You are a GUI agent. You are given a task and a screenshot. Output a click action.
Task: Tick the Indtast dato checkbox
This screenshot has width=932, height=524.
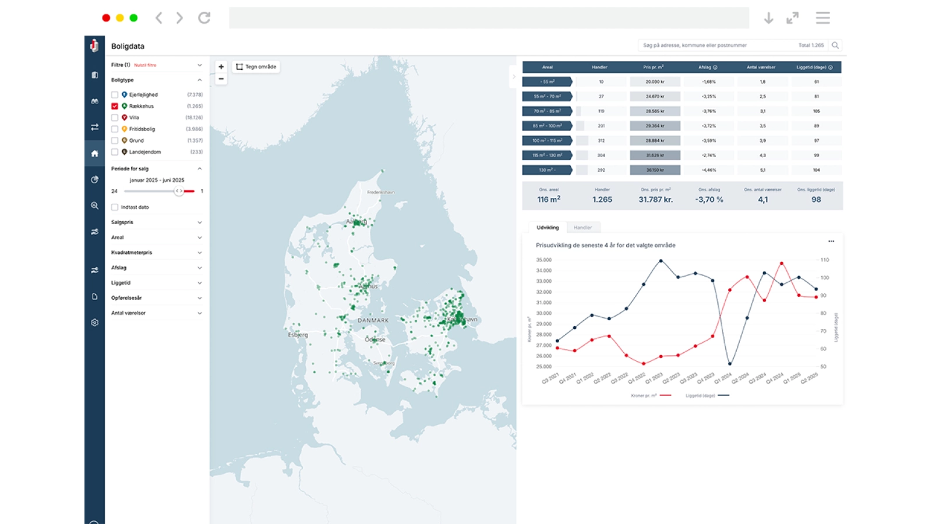(115, 207)
